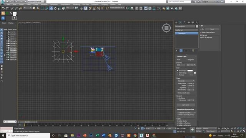Click the object name field in Modify panel
Viewport: 246px width, 138px height.
(185, 26)
